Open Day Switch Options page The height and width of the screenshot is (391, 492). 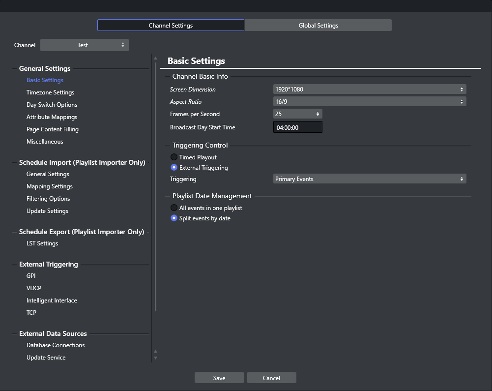[x=52, y=105]
